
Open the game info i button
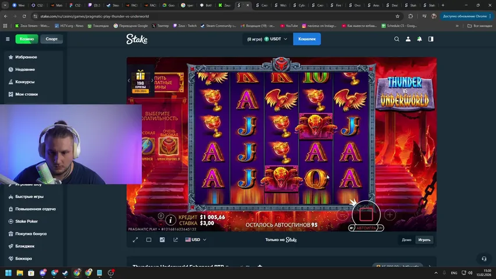point(170,220)
